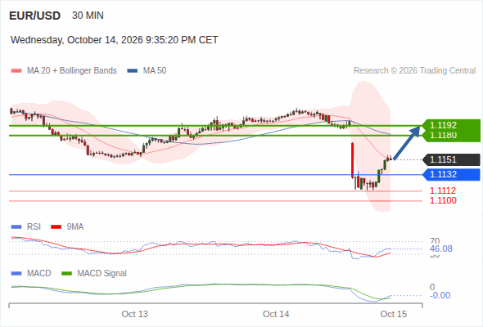This screenshot has width=483, height=327.
Task: Click the RSI legend label
Action: (x=34, y=227)
